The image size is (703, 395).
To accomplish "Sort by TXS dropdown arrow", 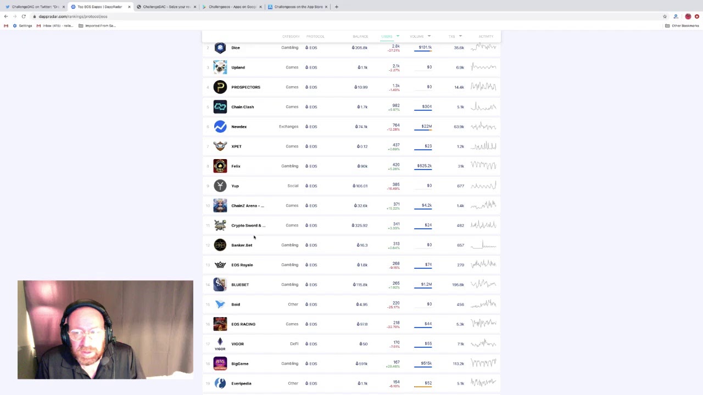I will [460, 36].
